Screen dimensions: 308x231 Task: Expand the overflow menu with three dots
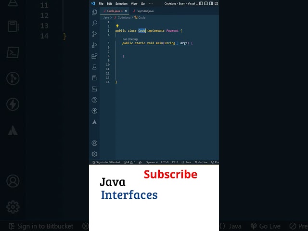click(x=151, y=3)
